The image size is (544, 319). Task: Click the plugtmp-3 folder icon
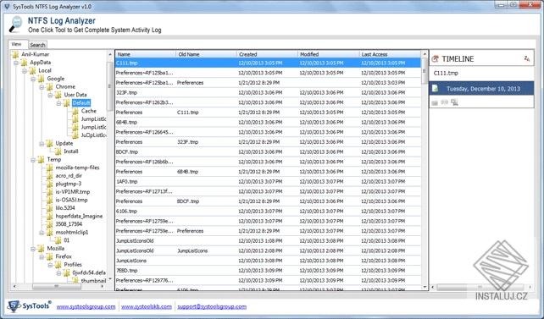click(x=50, y=184)
